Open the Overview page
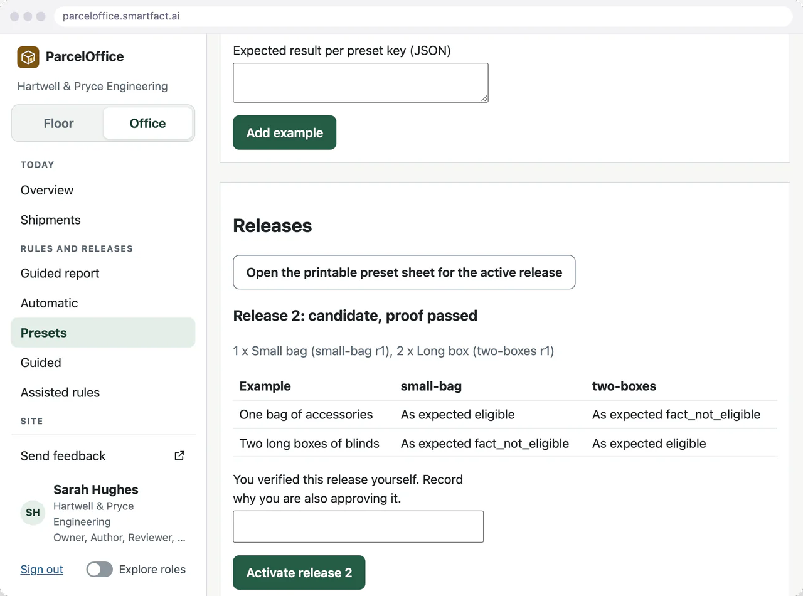 [104, 190]
